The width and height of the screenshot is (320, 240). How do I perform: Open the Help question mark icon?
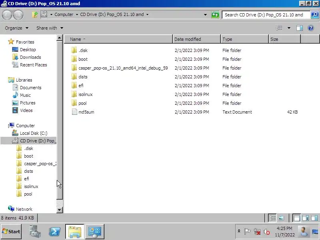tap(311, 28)
